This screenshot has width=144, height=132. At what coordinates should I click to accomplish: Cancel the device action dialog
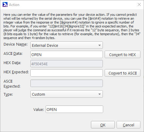pos(128,125)
